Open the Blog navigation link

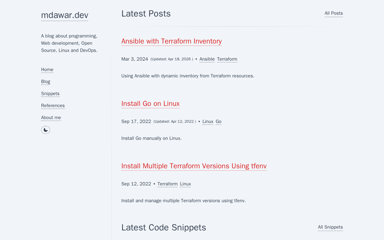tap(46, 82)
